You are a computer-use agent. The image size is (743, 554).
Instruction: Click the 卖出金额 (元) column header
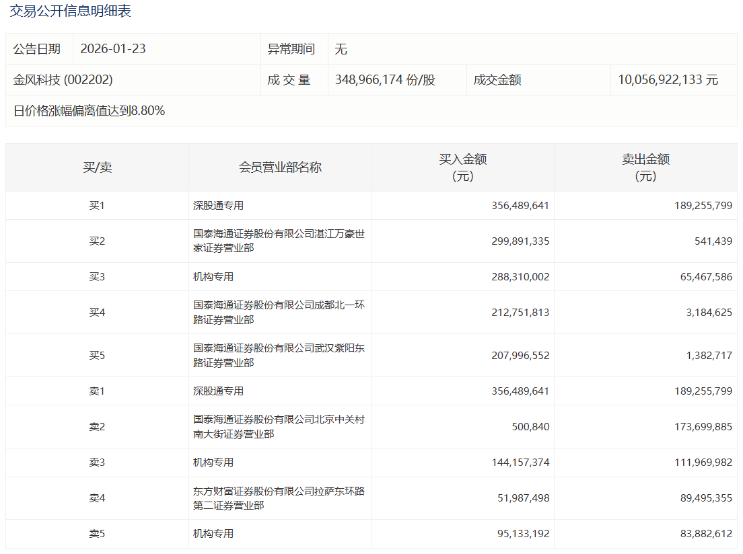point(645,167)
